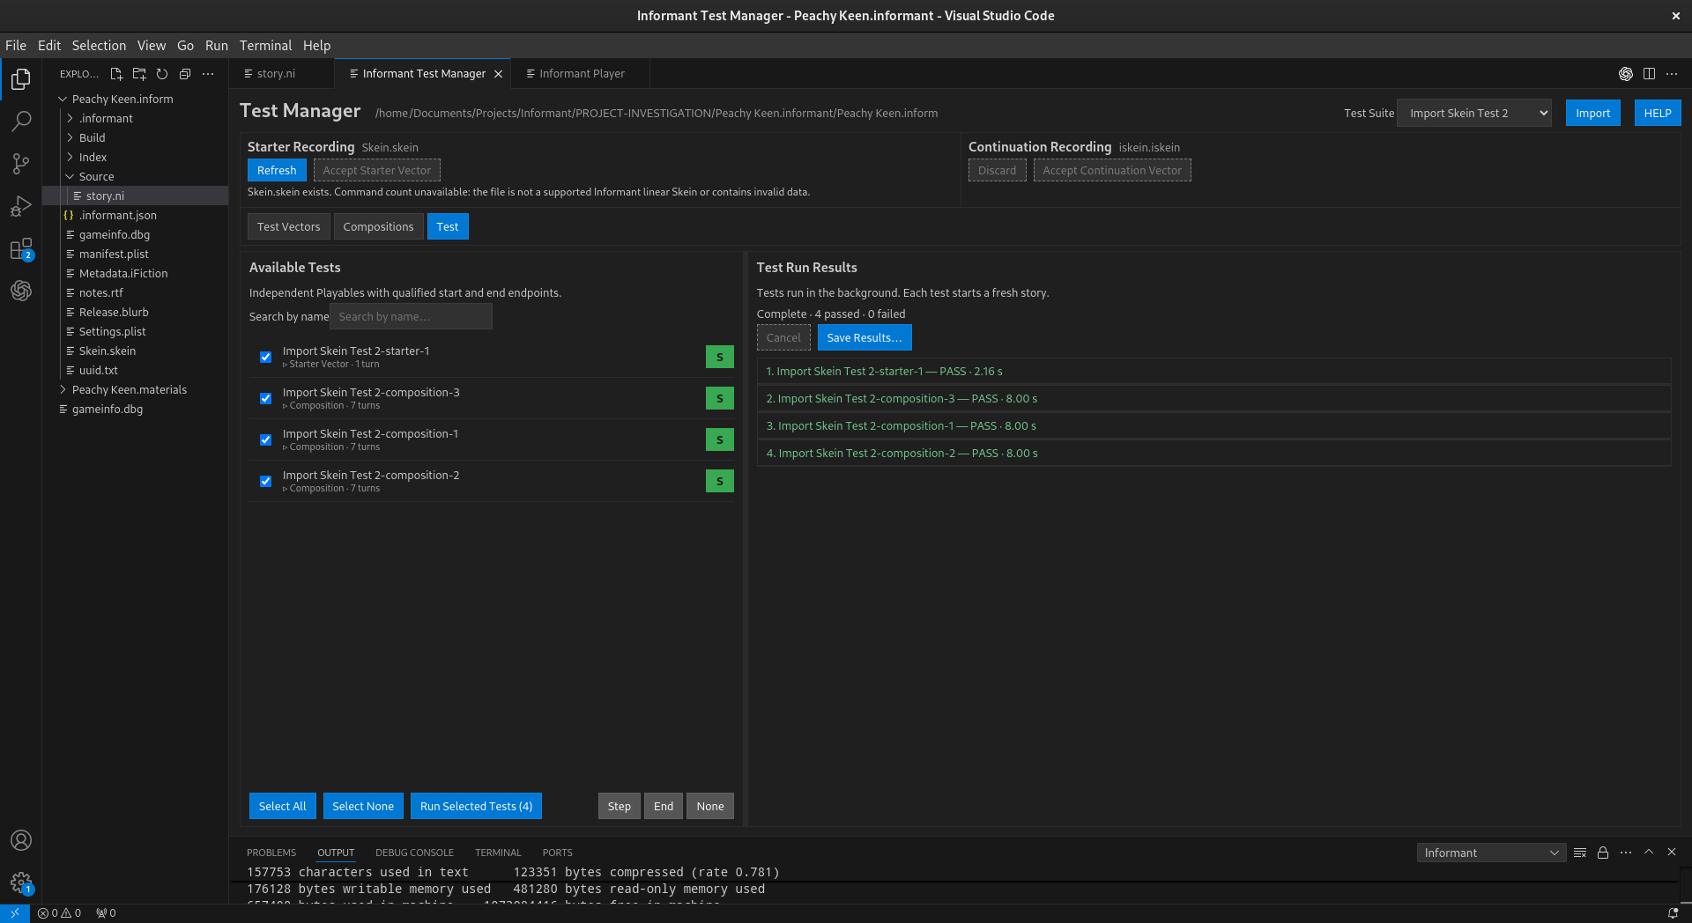Collapse all folders in Explorer
The image size is (1692, 923).
tap(185, 74)
